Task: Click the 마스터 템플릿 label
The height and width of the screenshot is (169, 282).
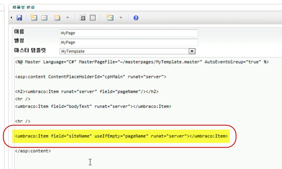Action: tap(30, 50)
